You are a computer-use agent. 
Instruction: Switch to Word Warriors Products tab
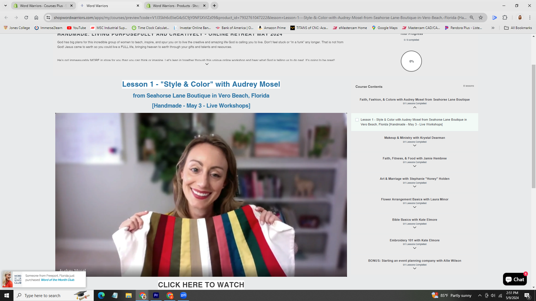176,6
